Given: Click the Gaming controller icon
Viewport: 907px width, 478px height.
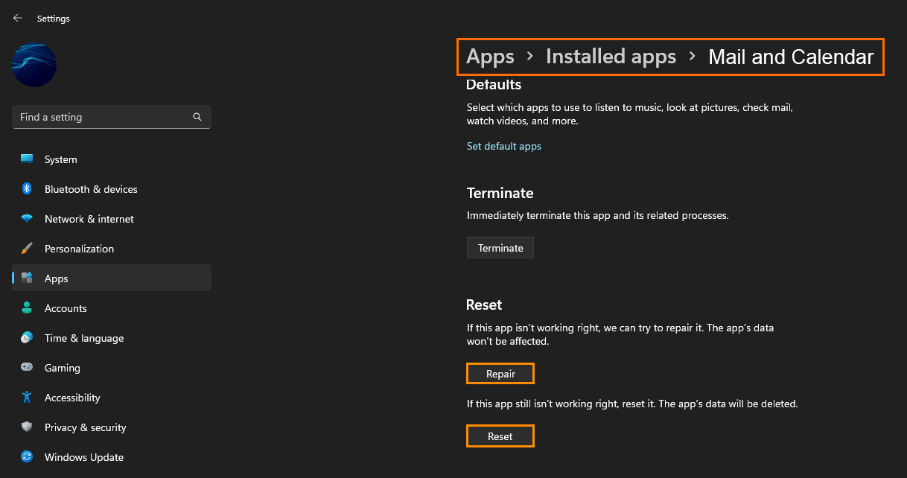Looking at the screenshot, I should 27,368.
